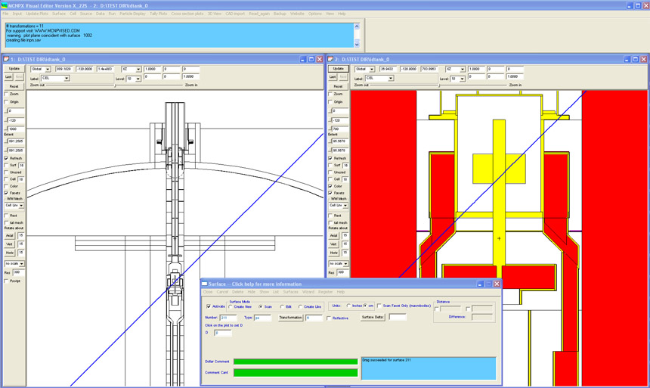Open XZ plane dropdown in window 2

click(x=463, y=70)
